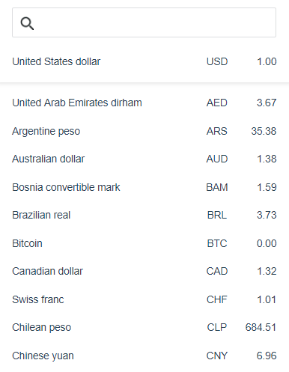Choose Chilean peso row

click(x=144, y=327)
